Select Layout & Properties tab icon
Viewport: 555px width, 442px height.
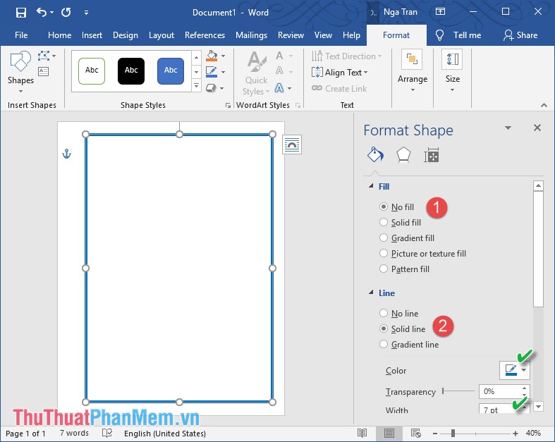pos(431,155)
